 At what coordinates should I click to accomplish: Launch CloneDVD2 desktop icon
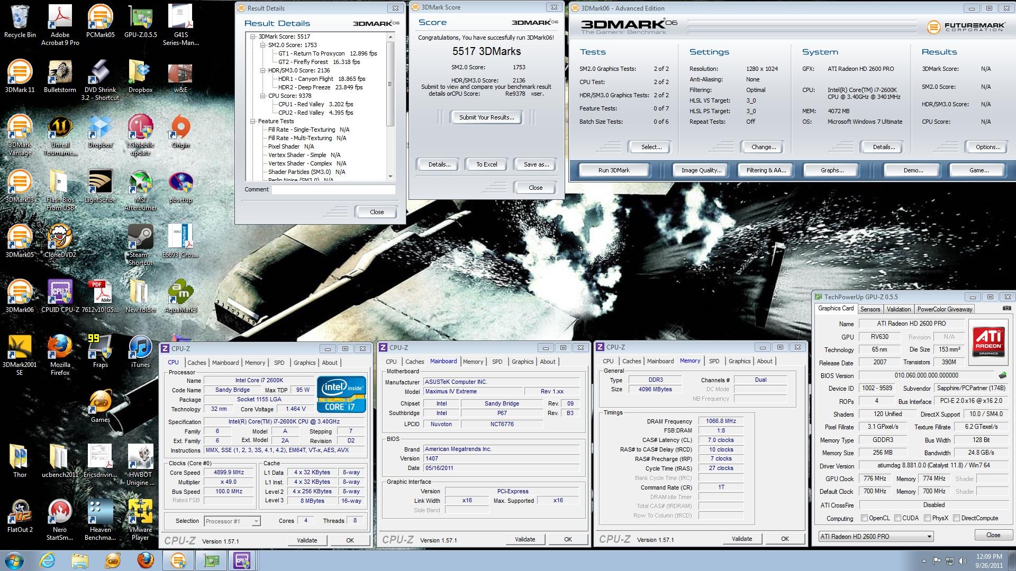click(x=60, y=241)
